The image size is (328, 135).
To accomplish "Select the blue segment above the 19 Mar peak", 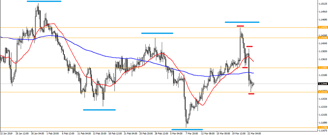I will (x=242, y=22).
